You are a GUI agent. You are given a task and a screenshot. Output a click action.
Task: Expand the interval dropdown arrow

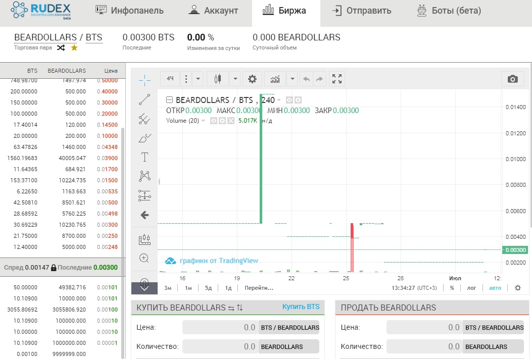pyautogui.click(x=198, y=79)
